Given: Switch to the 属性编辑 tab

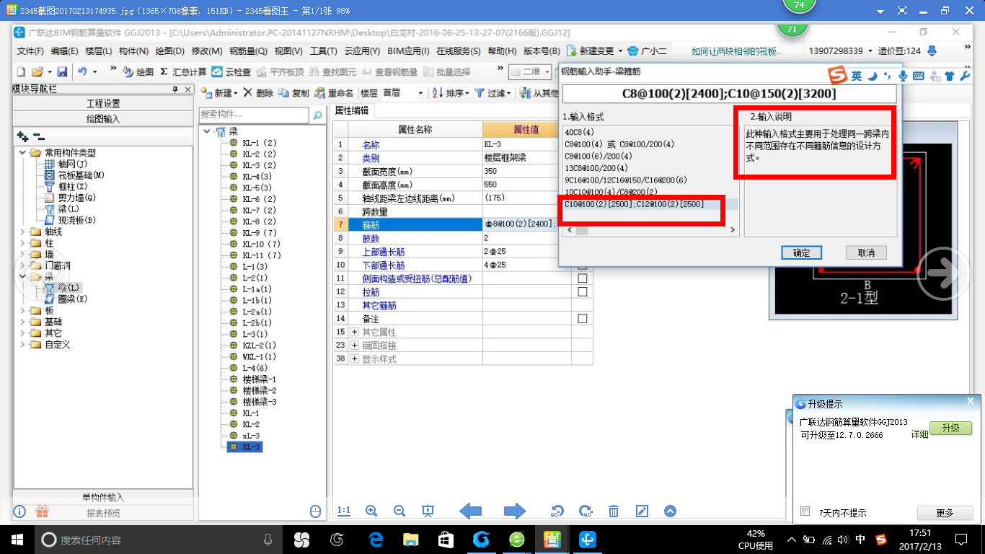Looking at the screenshot, I should (352, 110).
